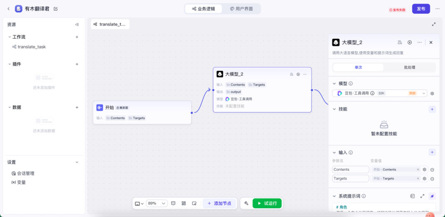This screenshot has width=445, height=217.
Task: Open the interaction mode dropdown in bottom toolbar
Action: (x=139, y=203)
